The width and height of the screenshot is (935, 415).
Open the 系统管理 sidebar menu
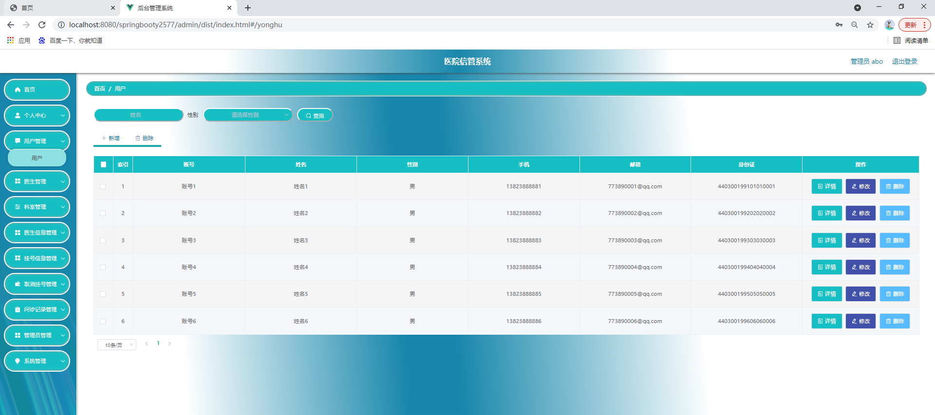[37, 361]
